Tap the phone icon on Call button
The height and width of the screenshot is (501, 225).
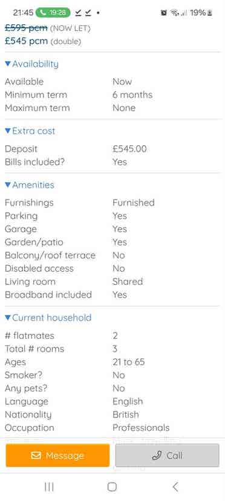pos(157,455)
